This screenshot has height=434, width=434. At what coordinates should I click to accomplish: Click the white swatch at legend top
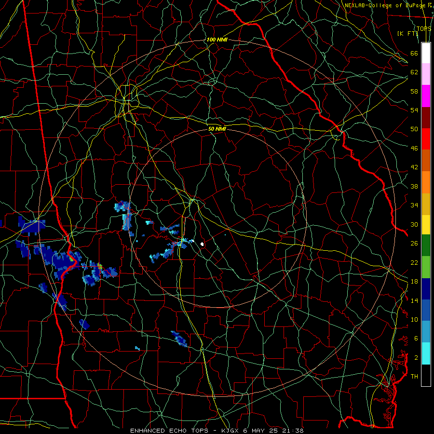coord(426,53)
